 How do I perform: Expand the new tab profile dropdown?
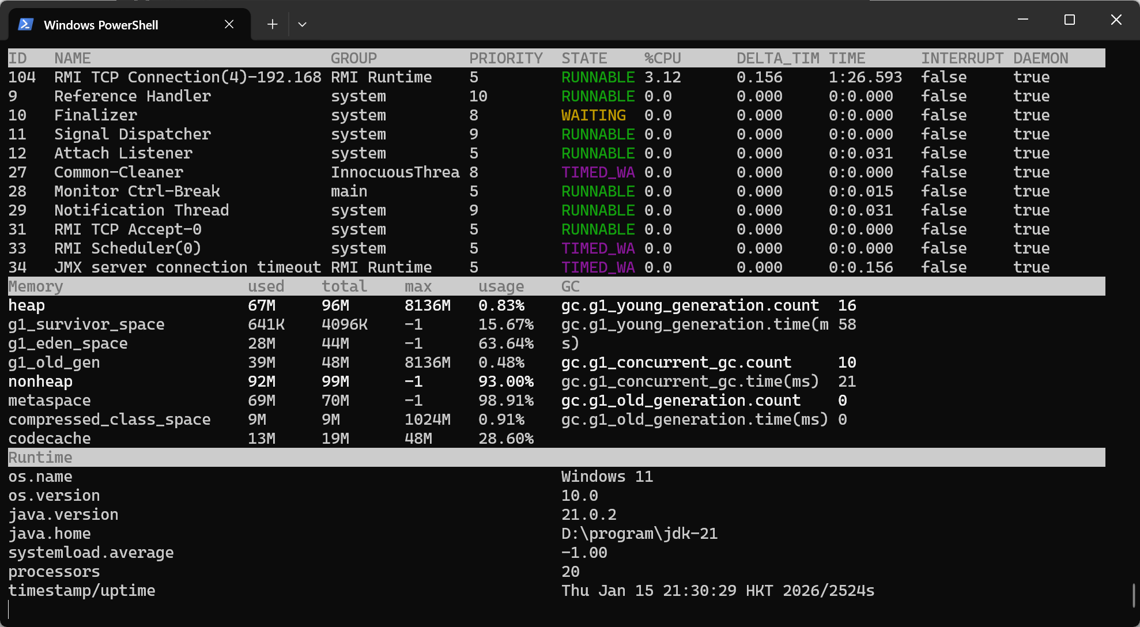pyautogui.click(x=302, y=24)
